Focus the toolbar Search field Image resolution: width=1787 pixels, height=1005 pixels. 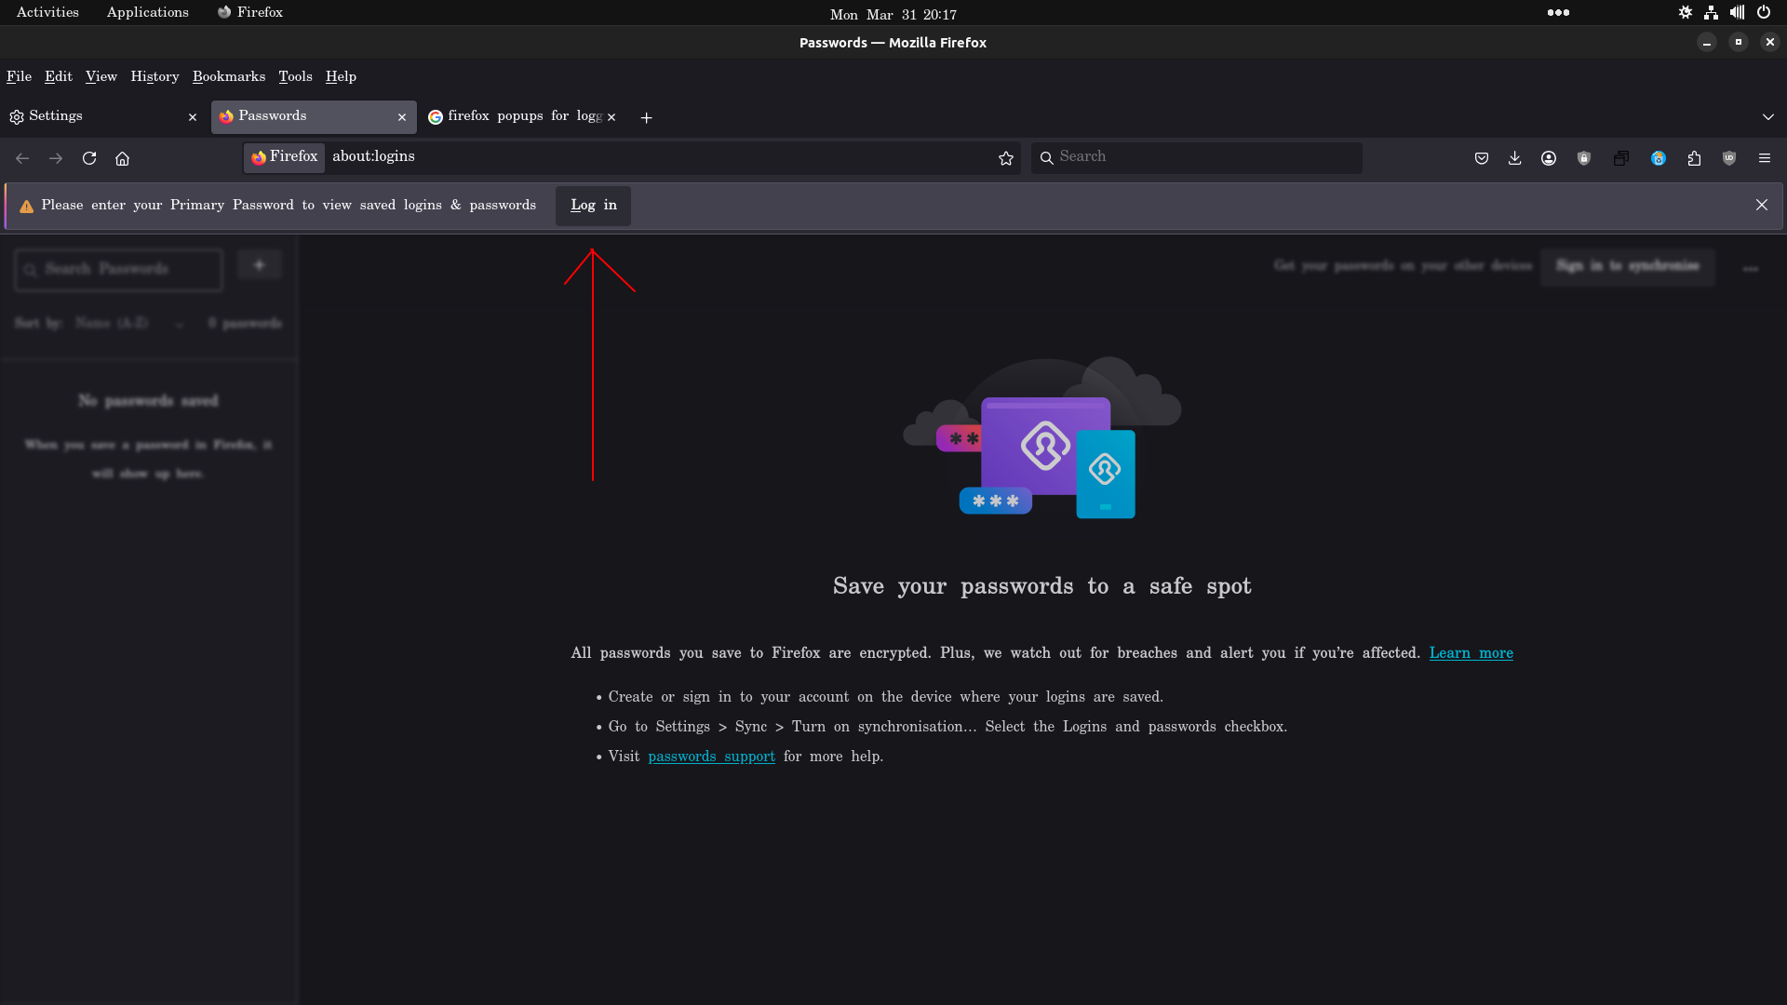pos(1196,157)
